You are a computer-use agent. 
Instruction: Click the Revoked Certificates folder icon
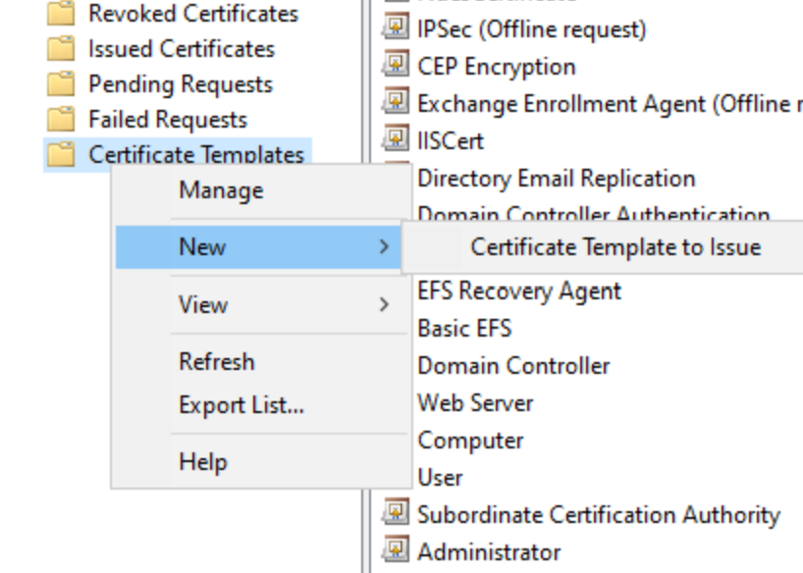point(61,14)
